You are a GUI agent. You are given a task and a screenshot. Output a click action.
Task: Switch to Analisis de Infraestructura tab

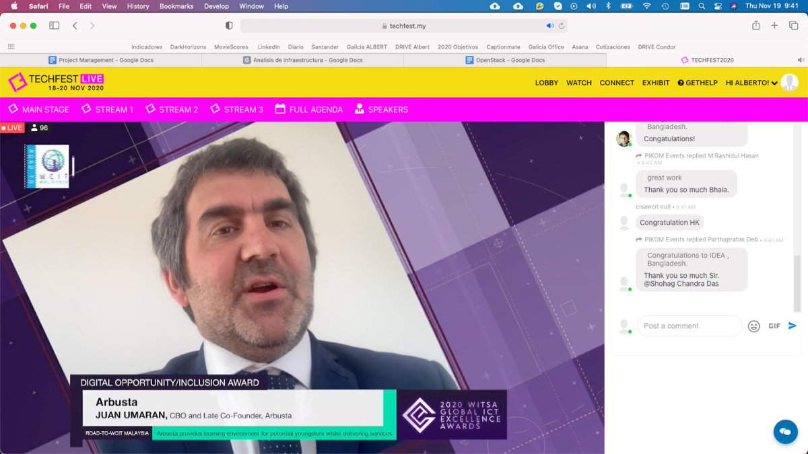click(303, 60)
